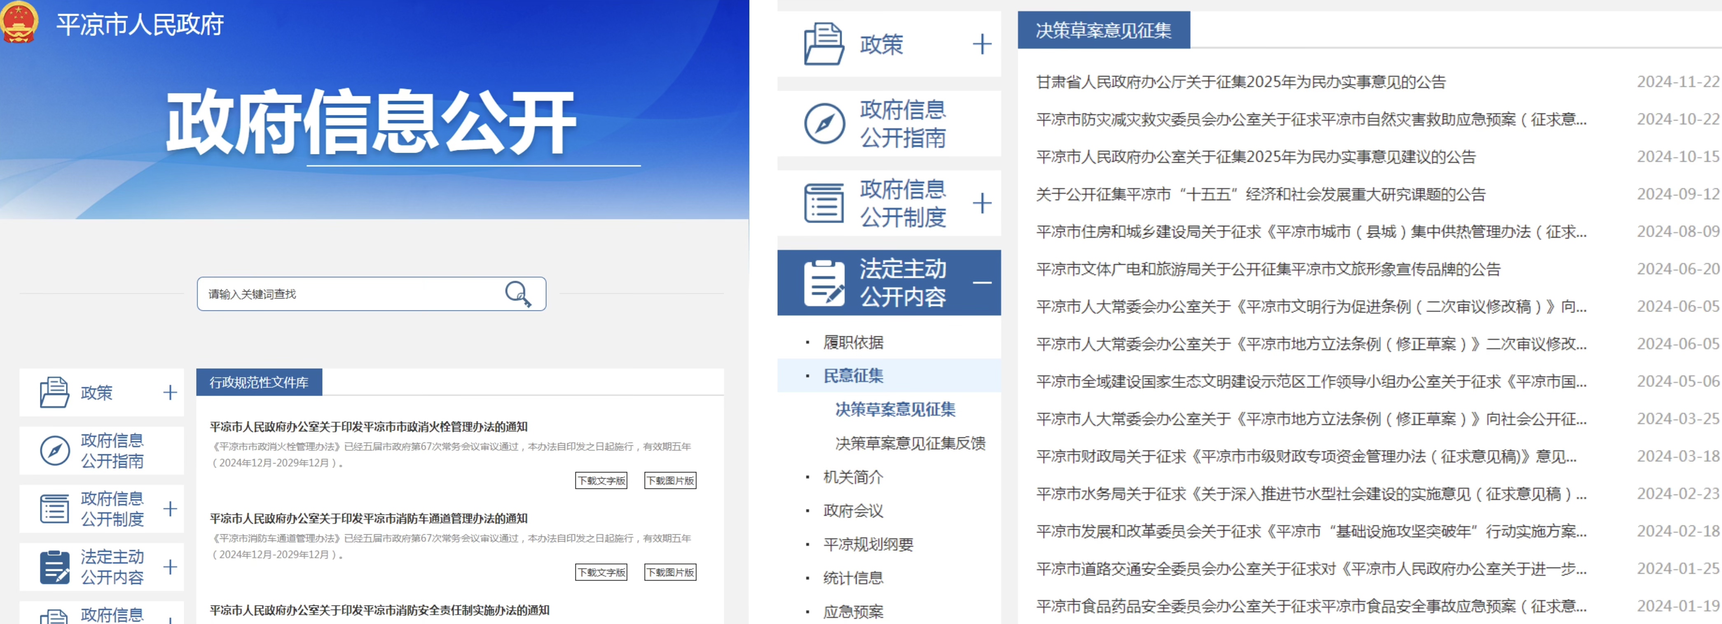Click the search magnifier icon in the keyword box
Image resolution: width=1722 pixels, height=624 pixels.
(x=518, y=293)
